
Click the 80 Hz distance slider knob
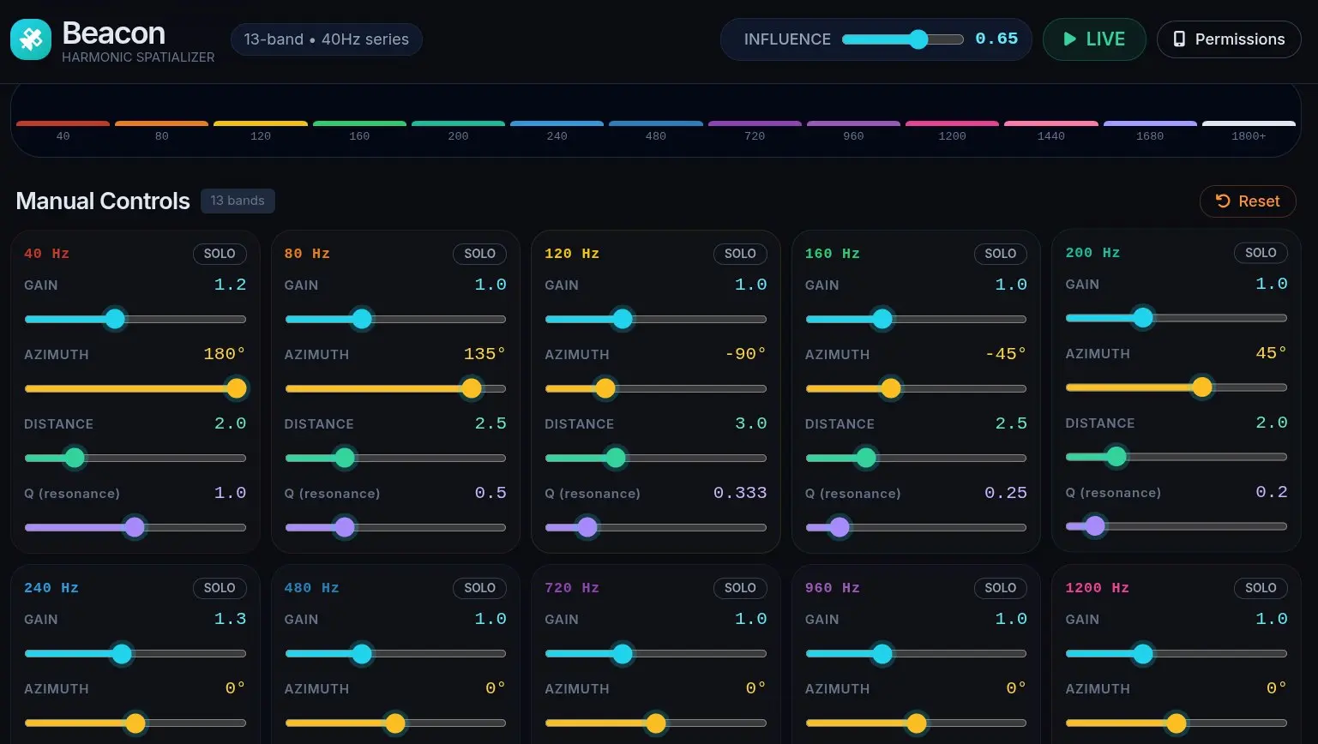click(345, 459)
